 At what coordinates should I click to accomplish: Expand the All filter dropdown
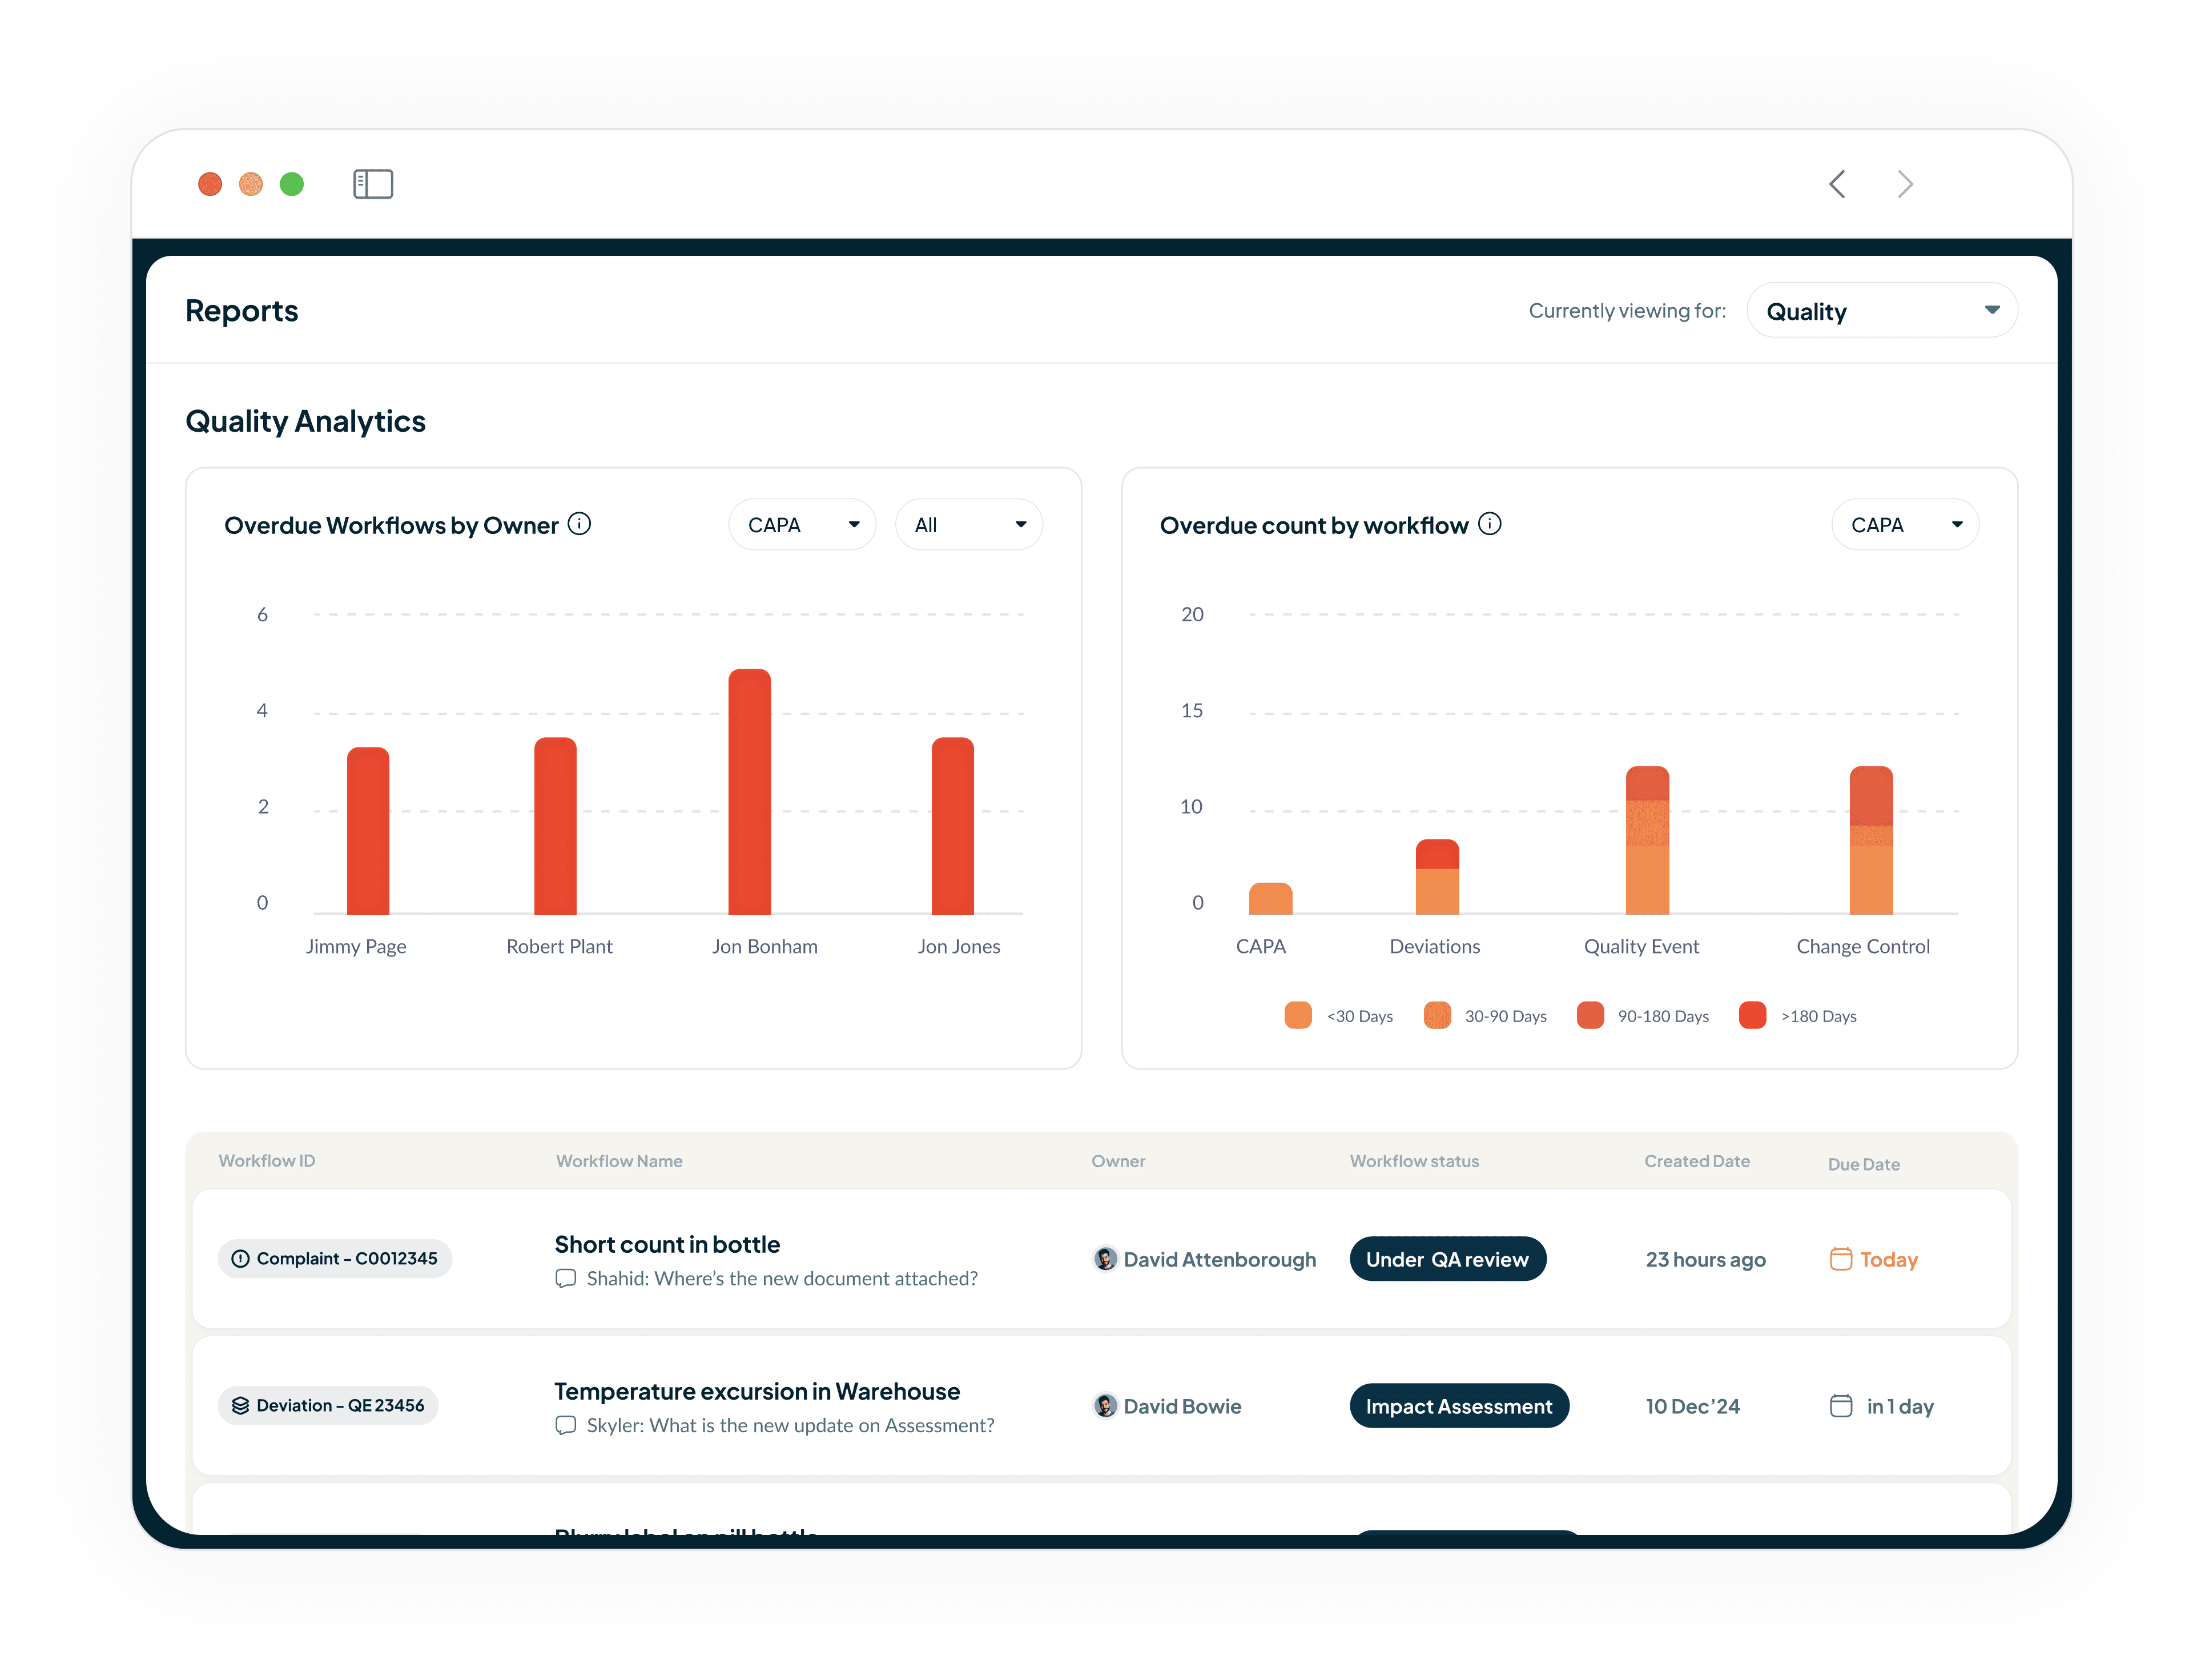point(968,525)
